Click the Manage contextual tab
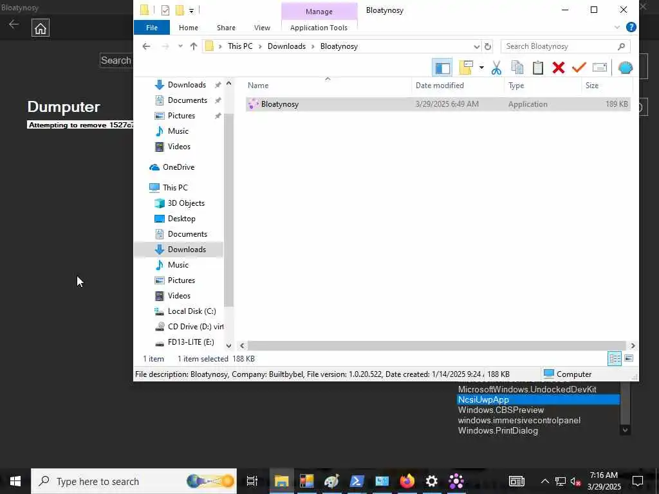Image resolution: width=659 pixels, height=494 pixels. click(319, 12)
